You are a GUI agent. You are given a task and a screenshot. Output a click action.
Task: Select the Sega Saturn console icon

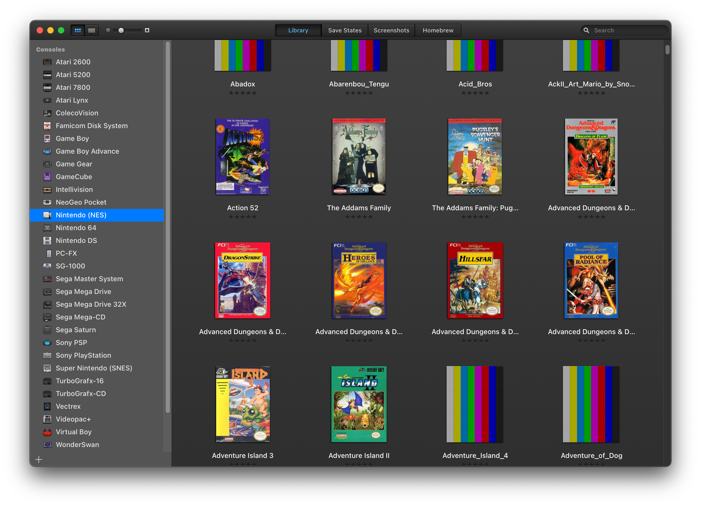(x=47, y=330)
